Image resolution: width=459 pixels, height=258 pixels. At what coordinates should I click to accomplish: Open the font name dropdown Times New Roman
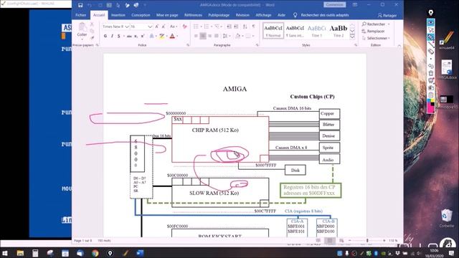tap(127, 27)
